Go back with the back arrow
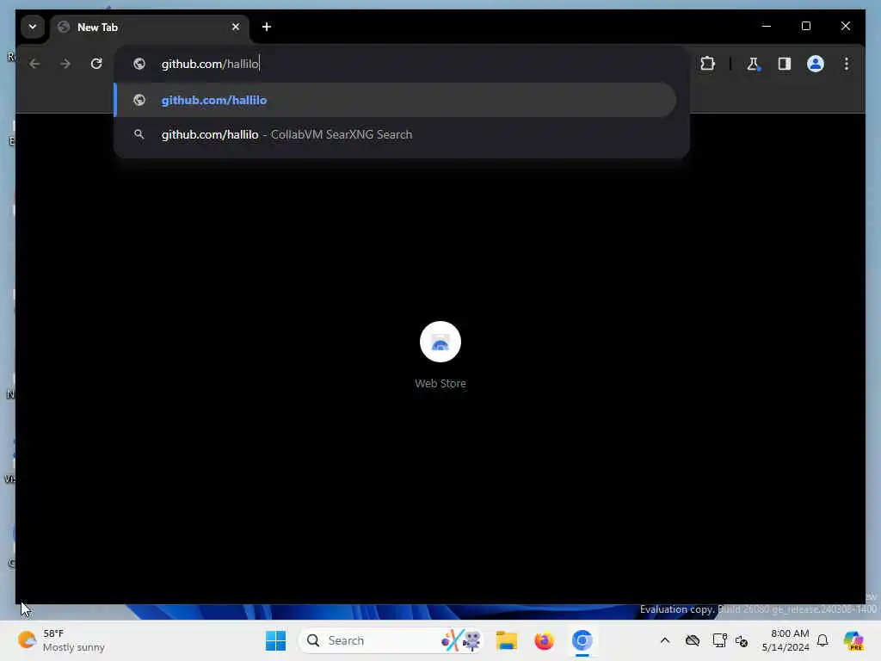The image size is (881, 661). (34, 64)
